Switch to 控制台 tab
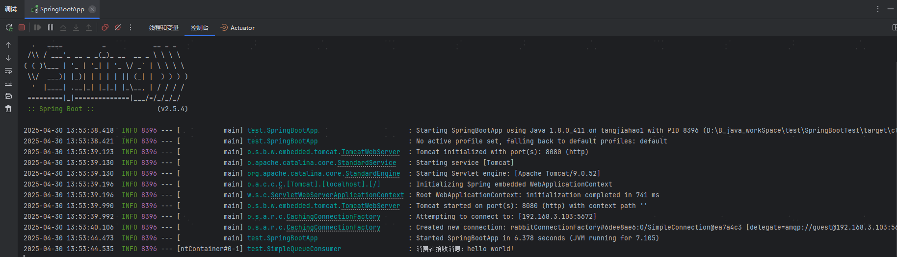 (200, 28)
